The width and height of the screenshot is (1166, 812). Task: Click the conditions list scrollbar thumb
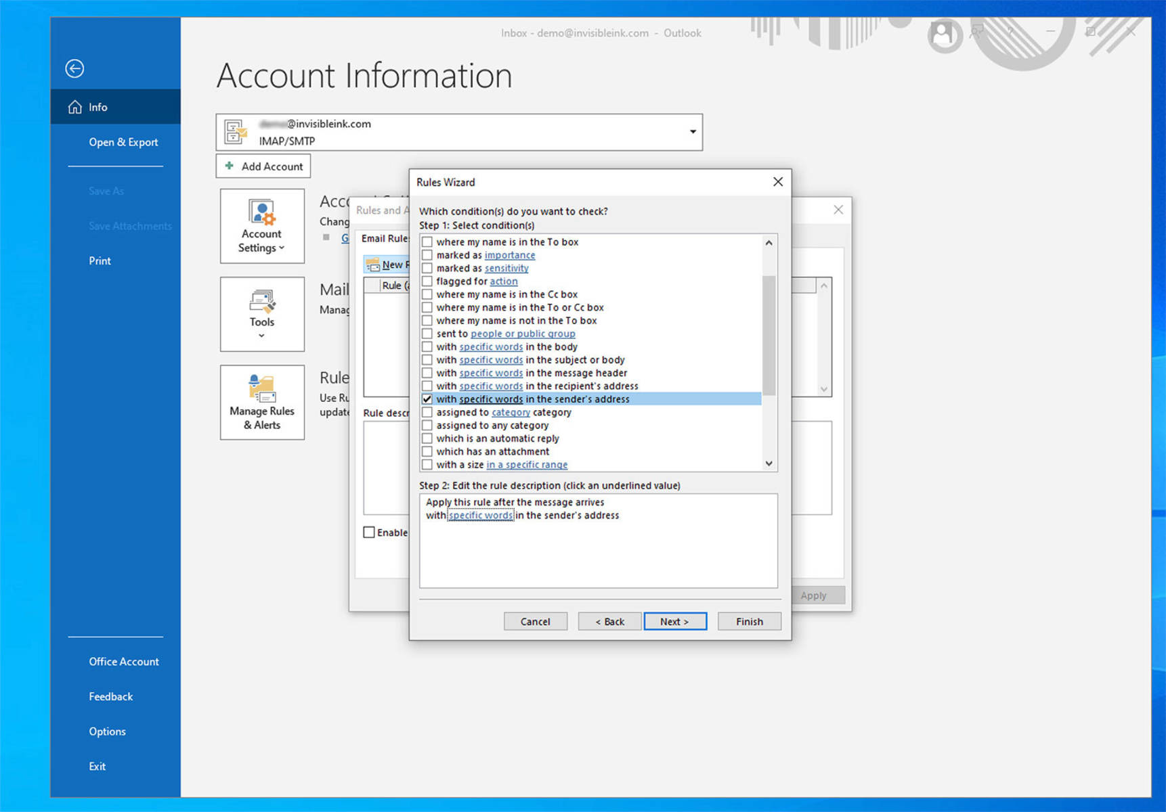coord(769,335)
